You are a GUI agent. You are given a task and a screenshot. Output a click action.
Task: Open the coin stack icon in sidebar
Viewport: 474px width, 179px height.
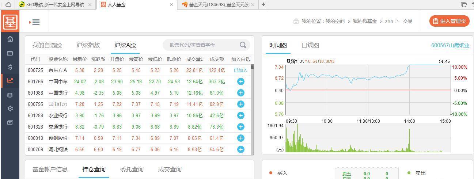(10, 95)
